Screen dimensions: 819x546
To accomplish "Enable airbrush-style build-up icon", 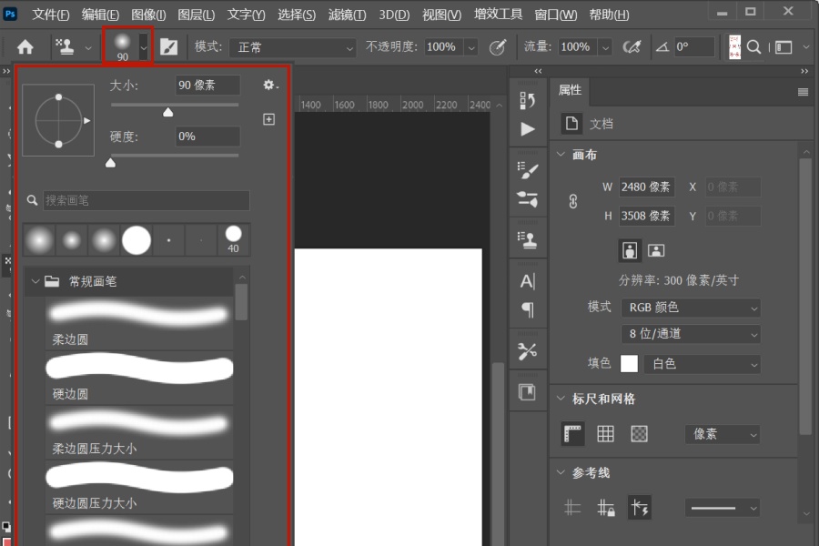I will pos(632,47).
